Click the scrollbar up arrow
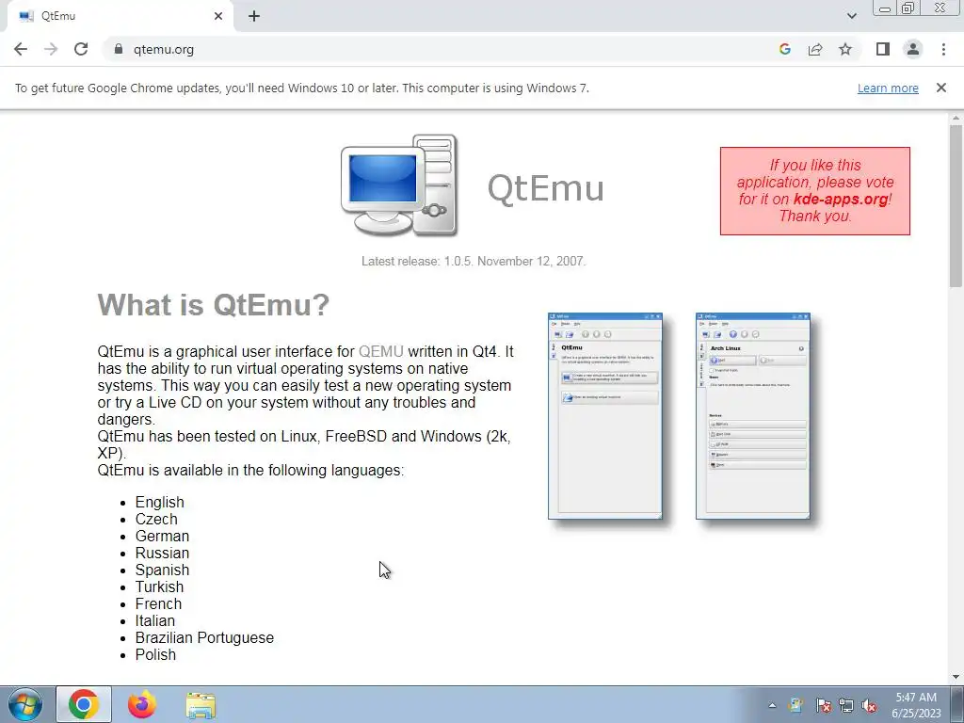This screenshot has width=964, height=723. (956, 118)
